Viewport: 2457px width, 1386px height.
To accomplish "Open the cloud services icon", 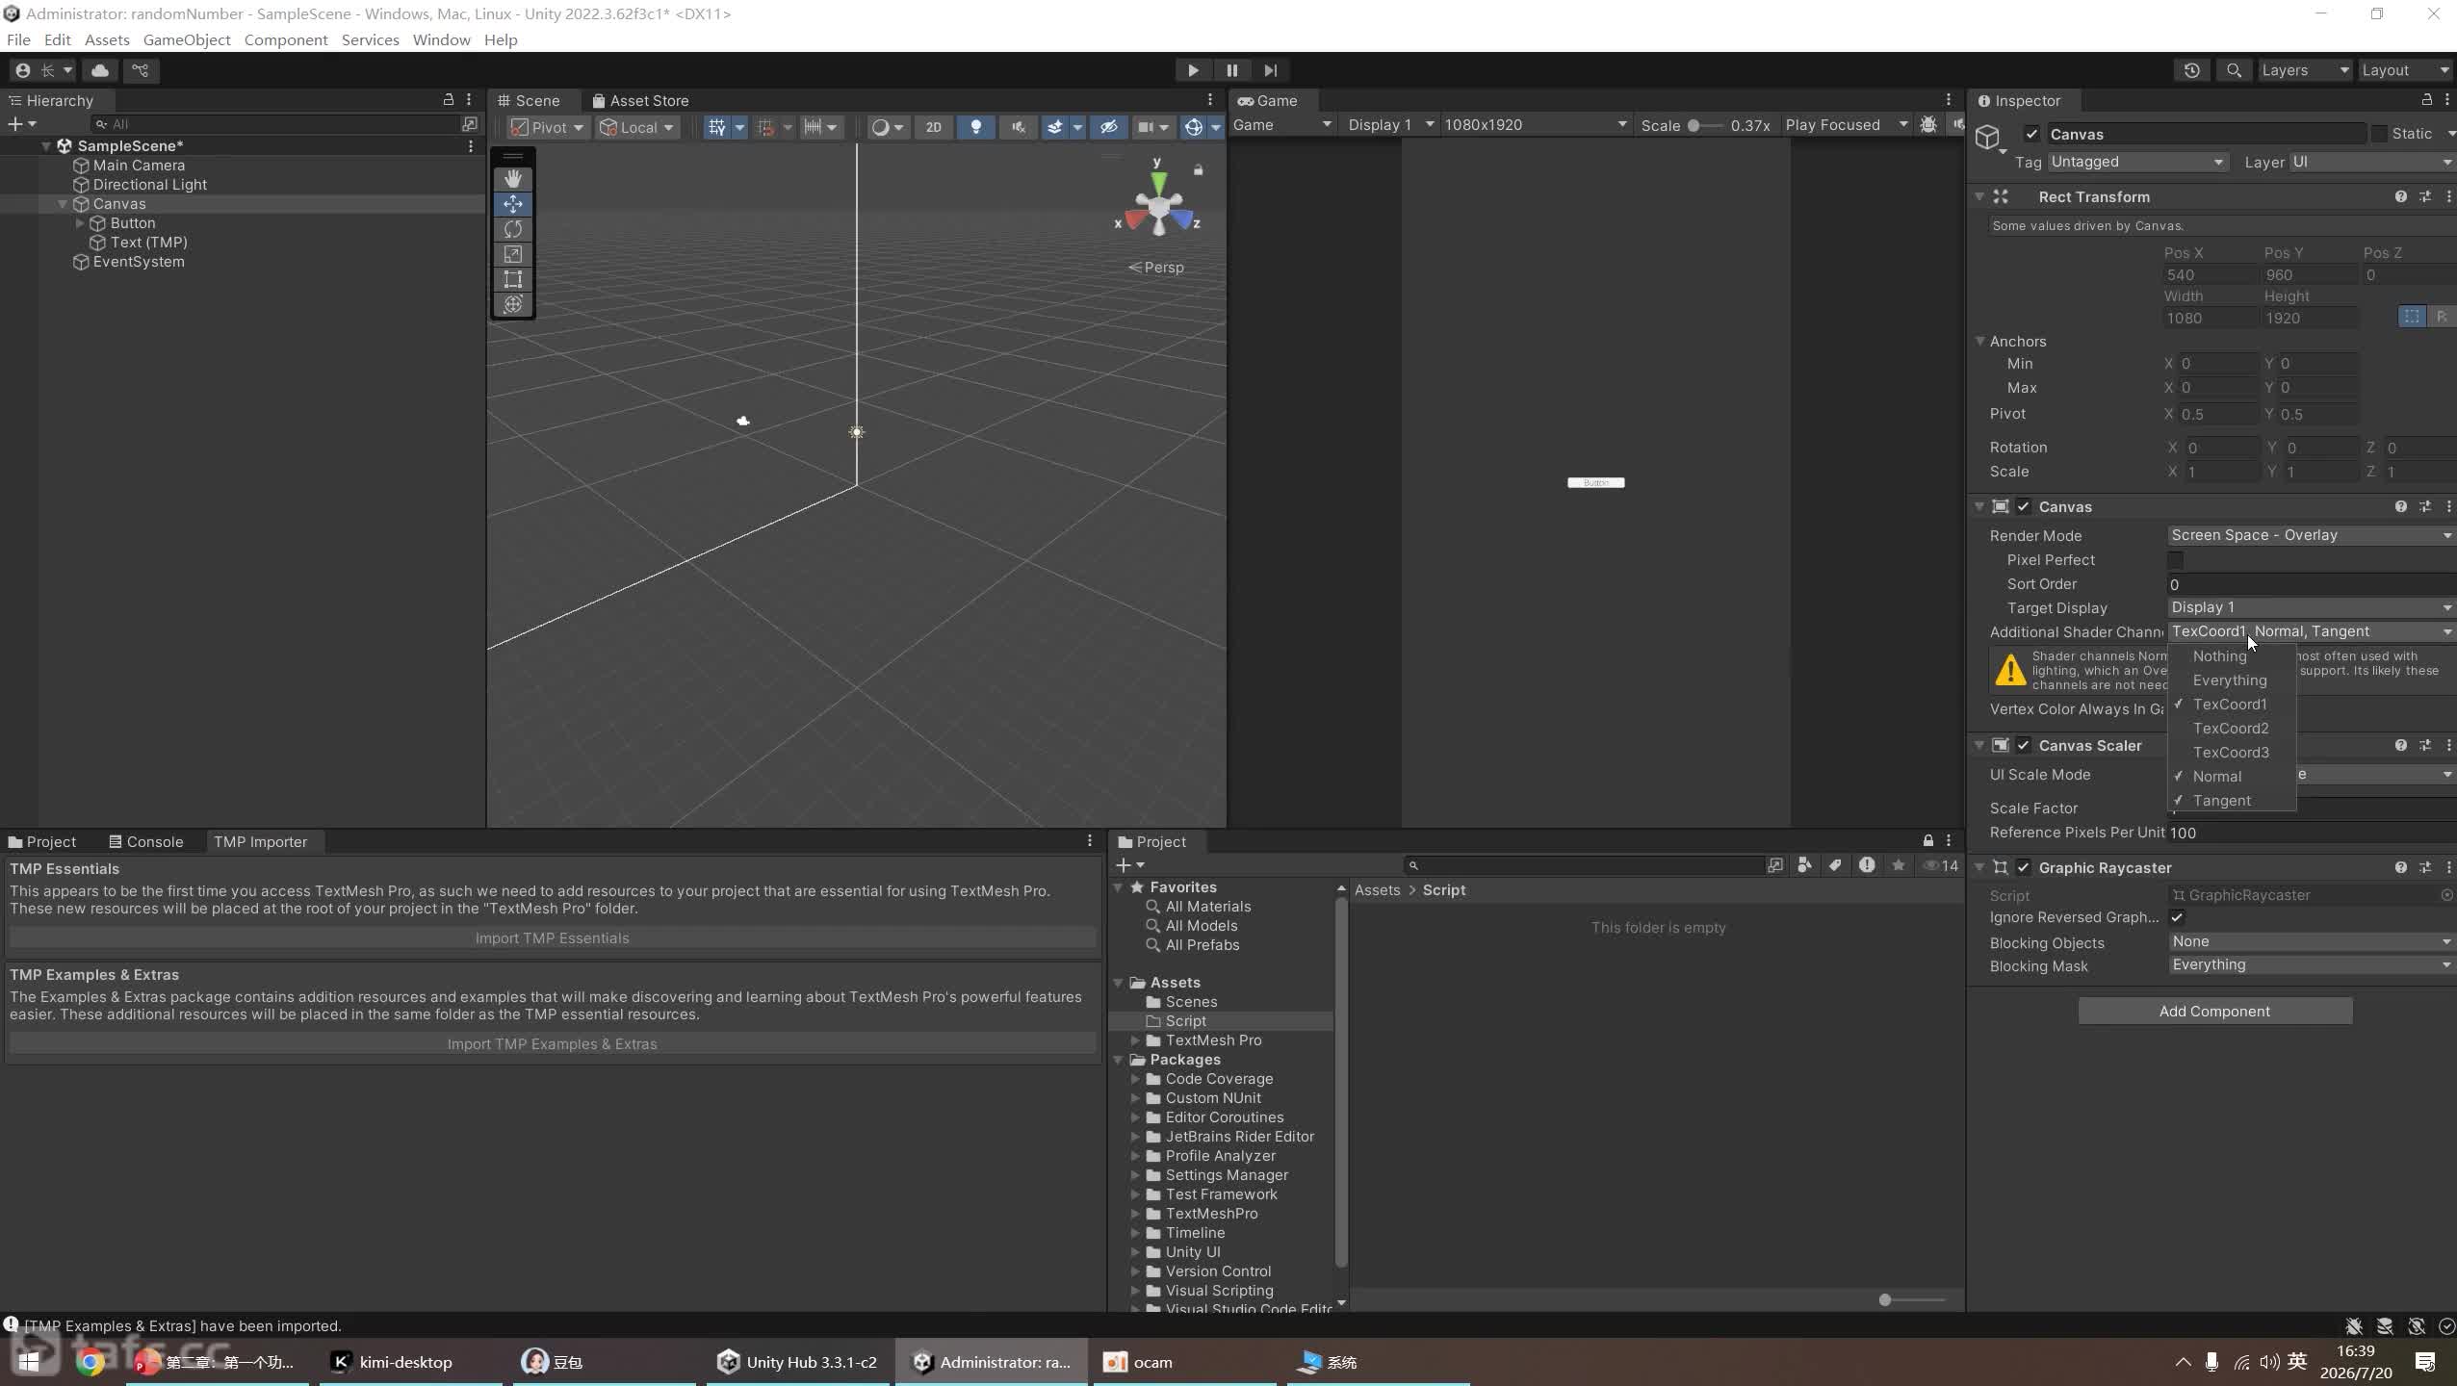I will [100, 70].
